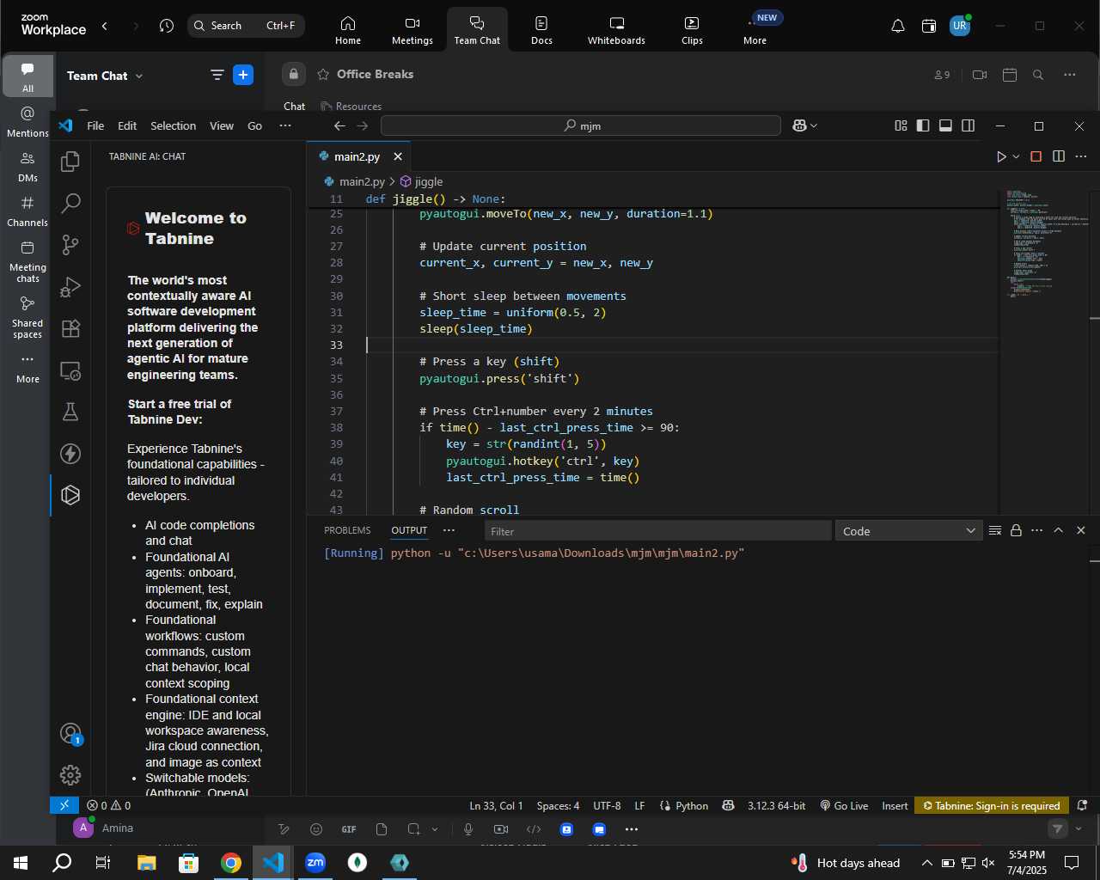Stop running code with red square
The width and height of the screenshot is (1100, 880).
click(x=1036, y=156)
